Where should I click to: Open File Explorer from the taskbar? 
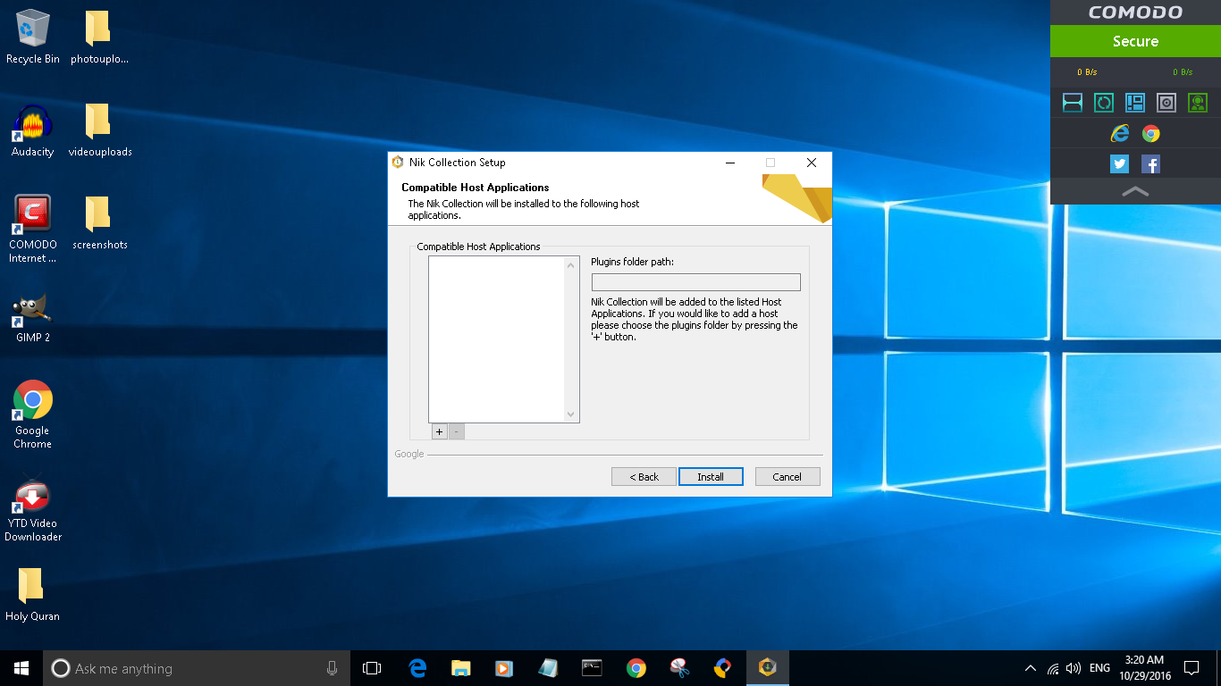tap(461, 668)
